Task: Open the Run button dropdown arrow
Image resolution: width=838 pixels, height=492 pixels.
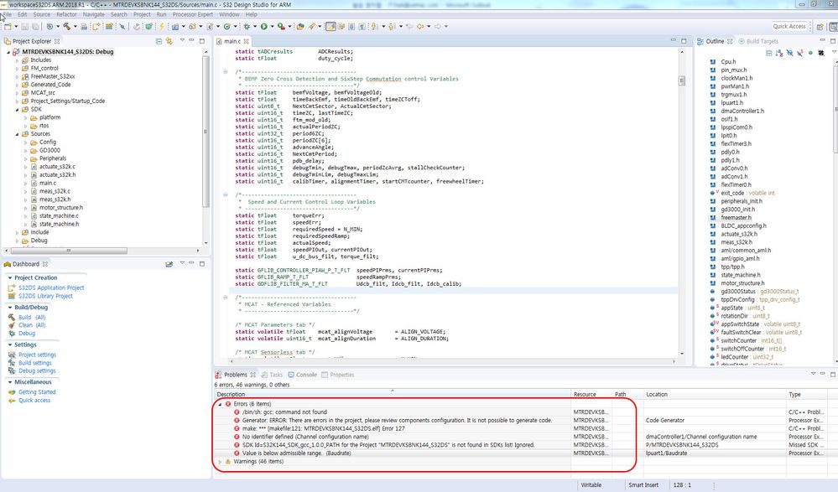Action: click(x=272, y=26)
